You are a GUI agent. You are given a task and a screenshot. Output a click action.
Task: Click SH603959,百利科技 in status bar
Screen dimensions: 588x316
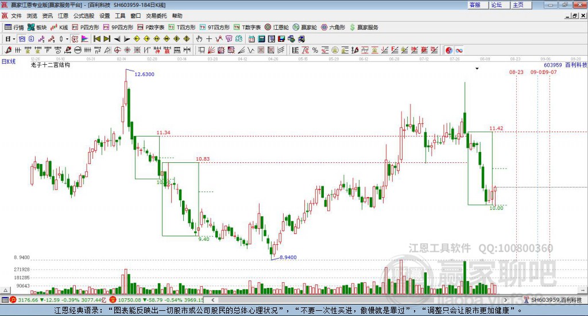(556, 300)
